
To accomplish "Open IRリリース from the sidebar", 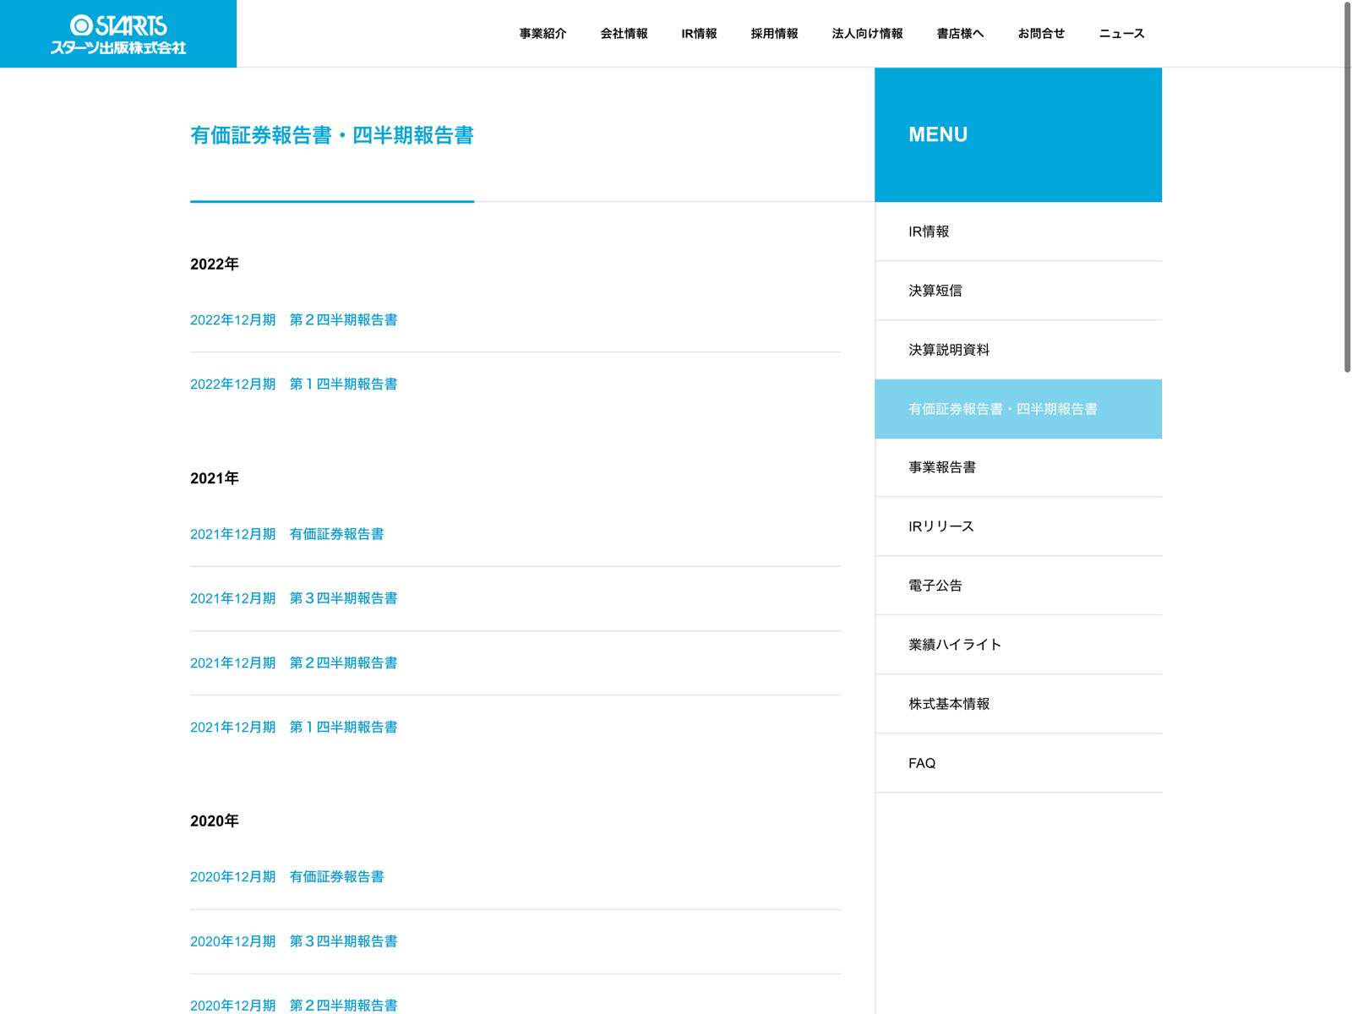I will tap(940, 526).
